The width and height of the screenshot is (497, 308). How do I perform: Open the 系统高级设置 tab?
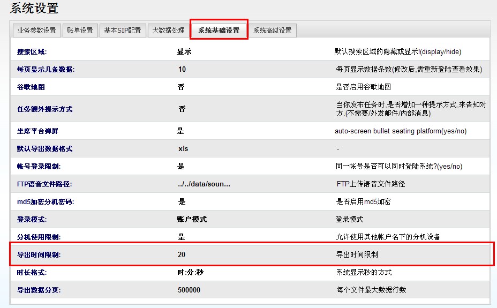tap(272, 31)
